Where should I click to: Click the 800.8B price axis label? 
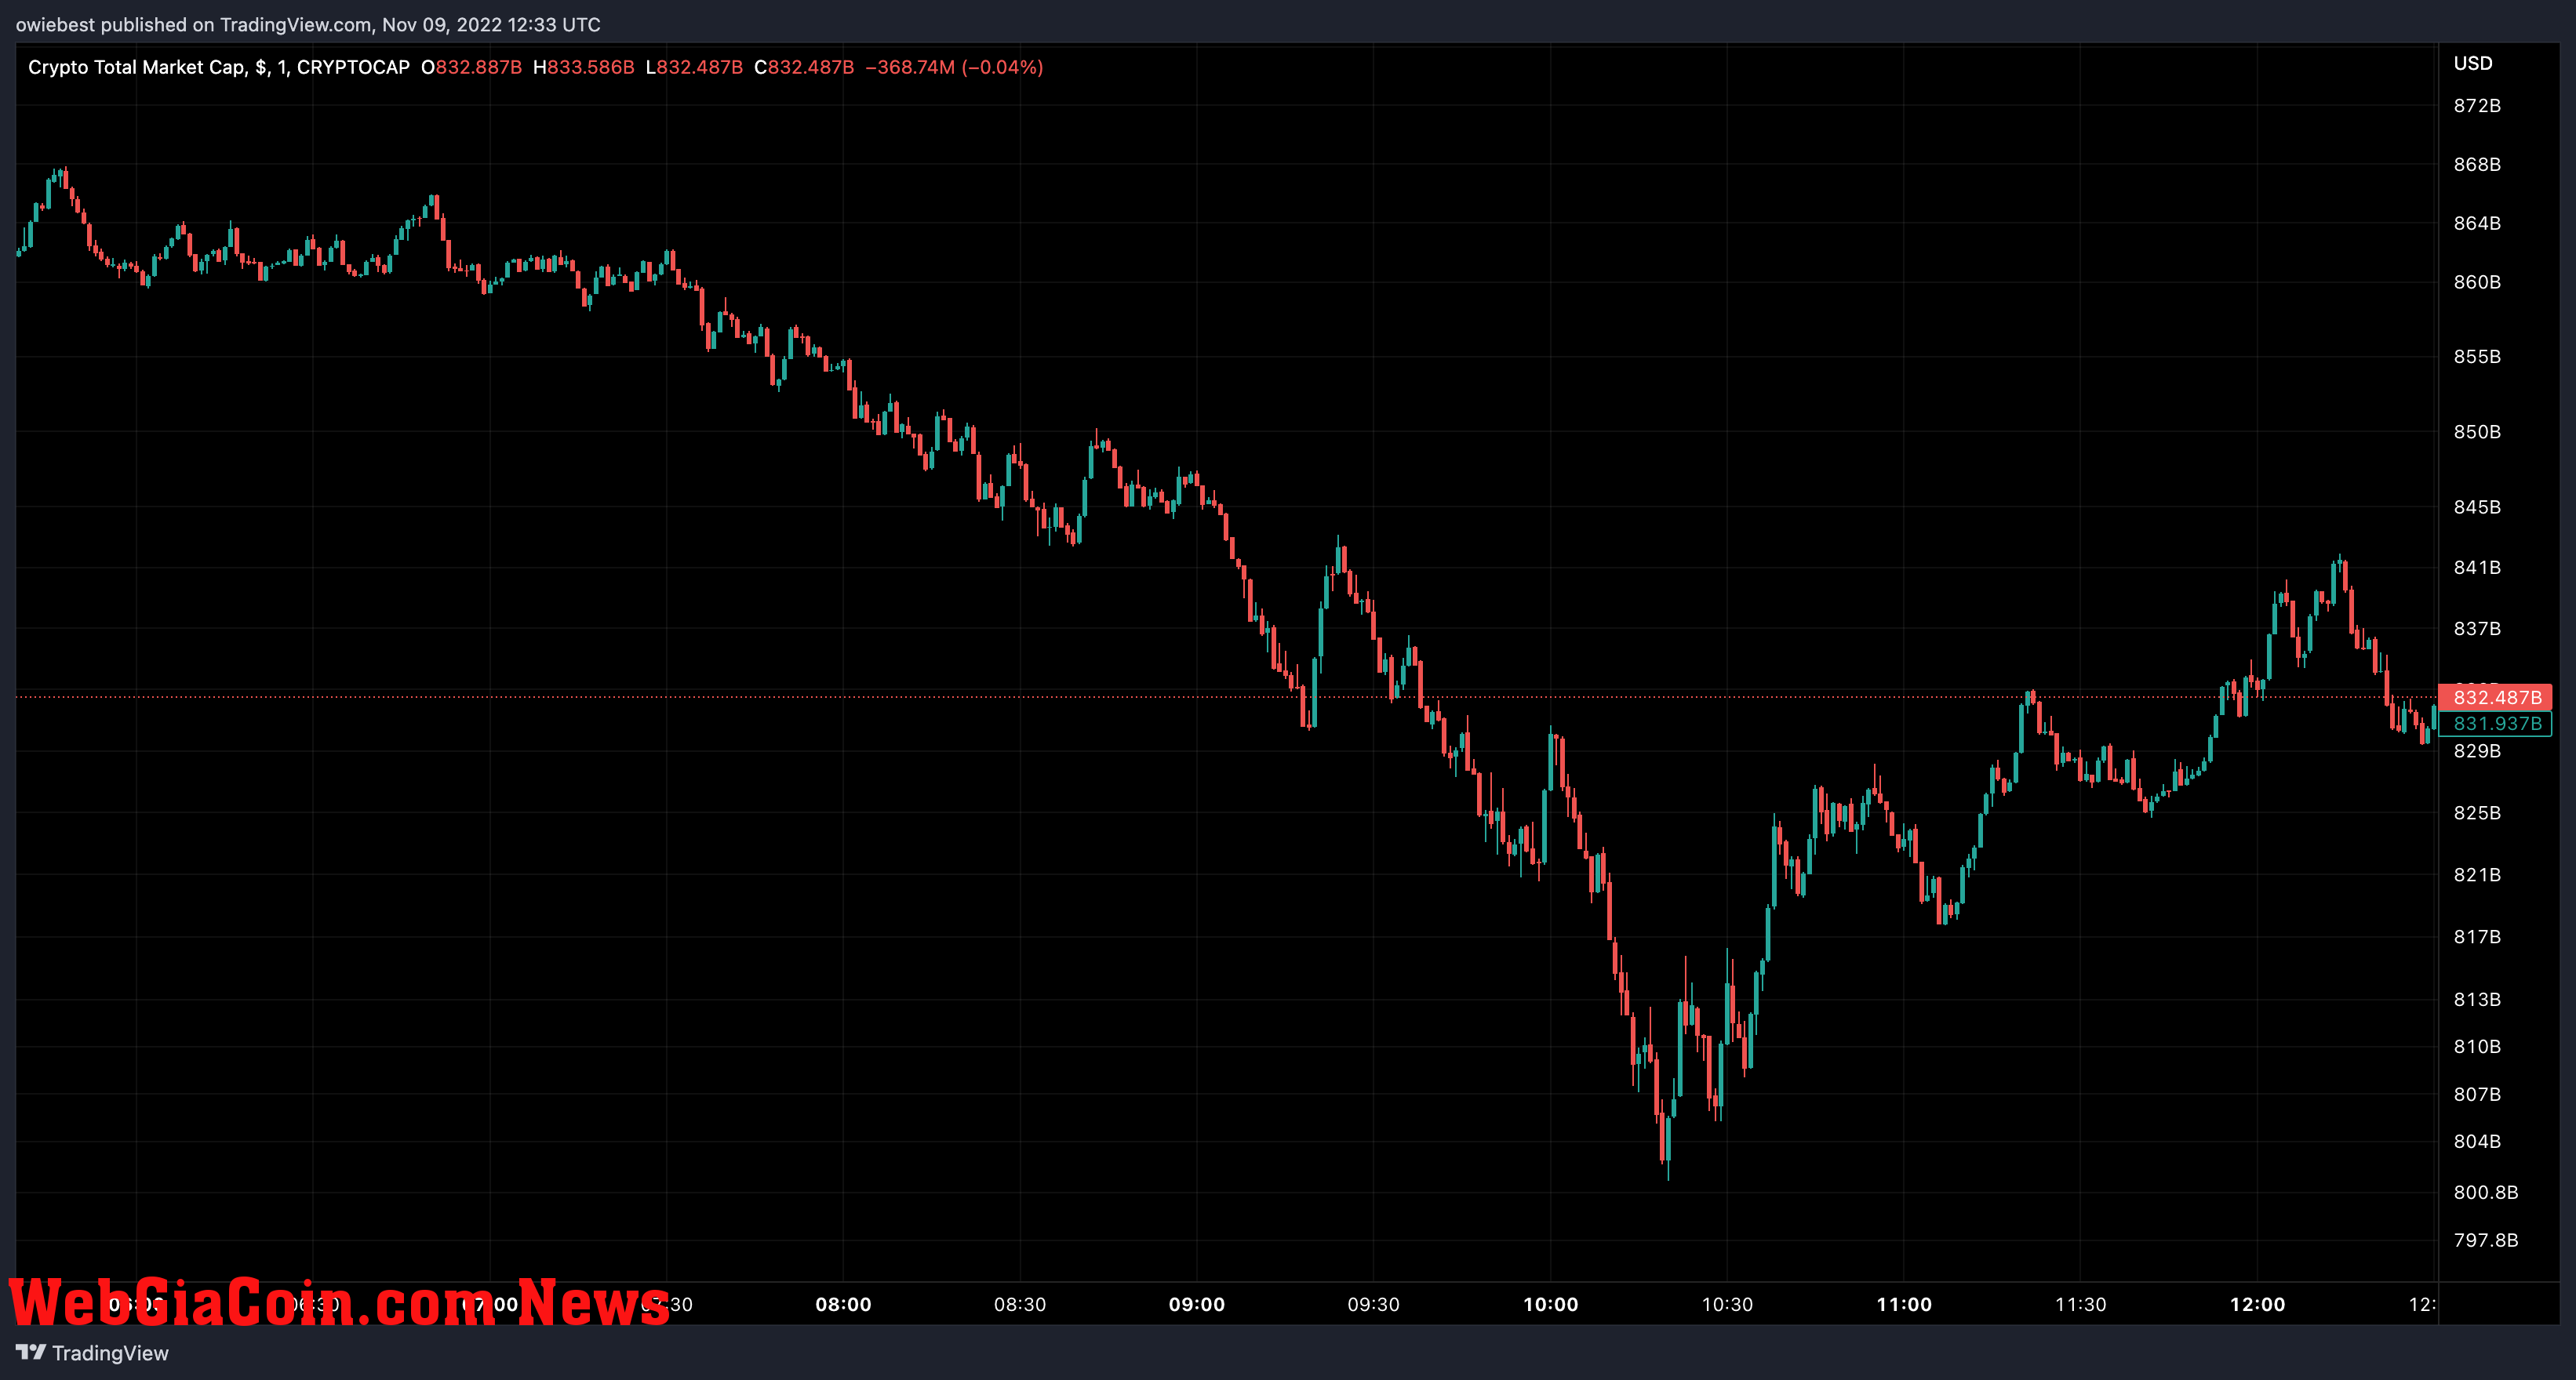(x=2485, y=1192)
